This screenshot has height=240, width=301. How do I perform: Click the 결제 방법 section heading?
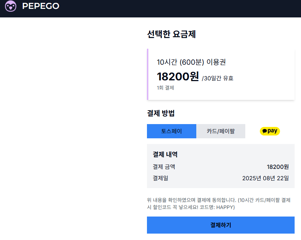tap(161, 113)
